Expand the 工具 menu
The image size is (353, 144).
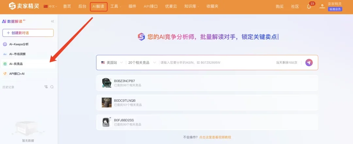115,7
